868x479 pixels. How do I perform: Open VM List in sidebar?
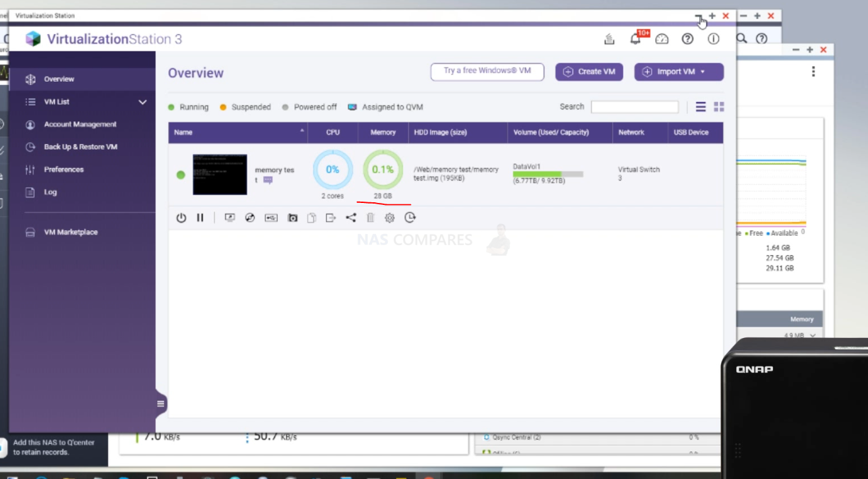click(57, 102)
